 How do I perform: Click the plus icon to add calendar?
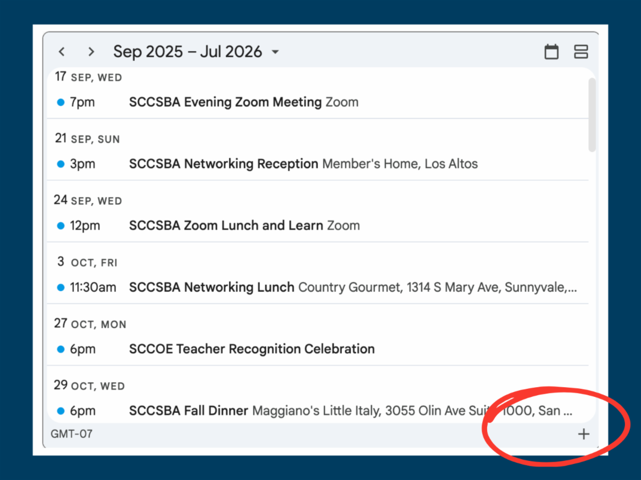coord(584,434)
